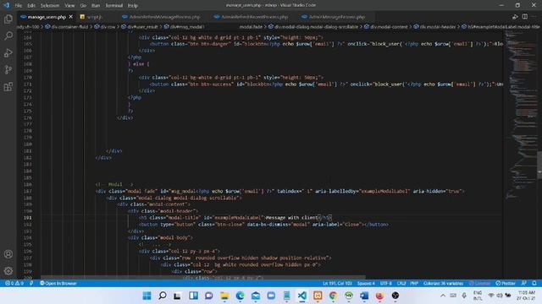Open the Help menu
This screenshot has height=304, width=542.
[133, 6]
